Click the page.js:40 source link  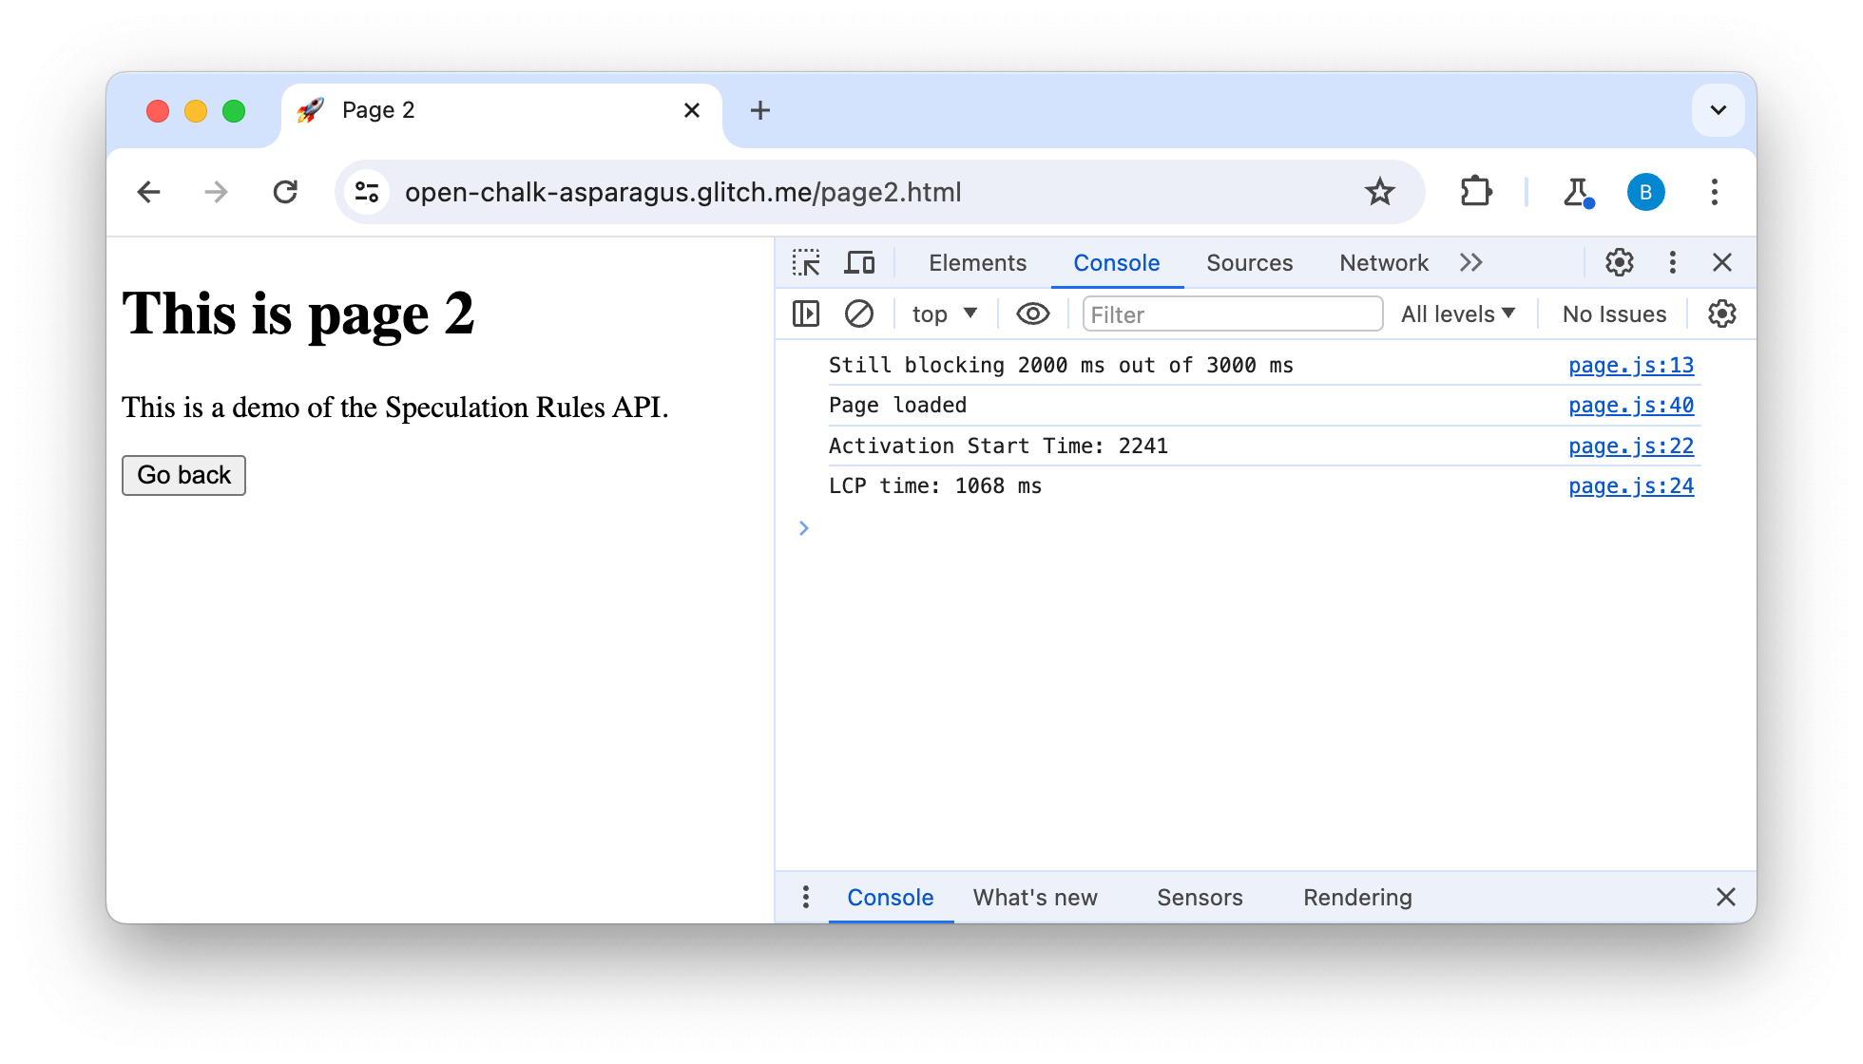[1631, 404]
